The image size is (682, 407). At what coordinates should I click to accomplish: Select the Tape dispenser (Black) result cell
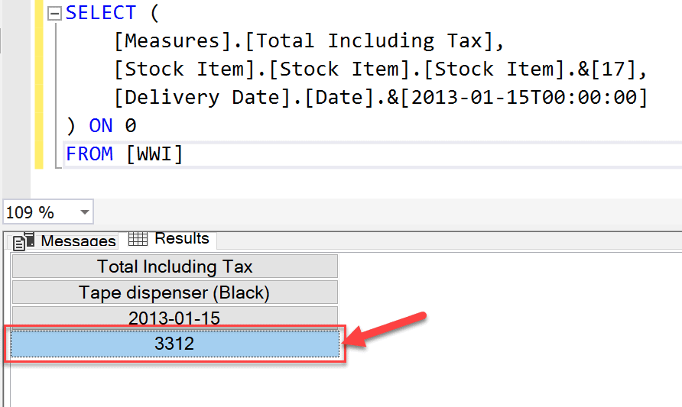click(174, 292)
